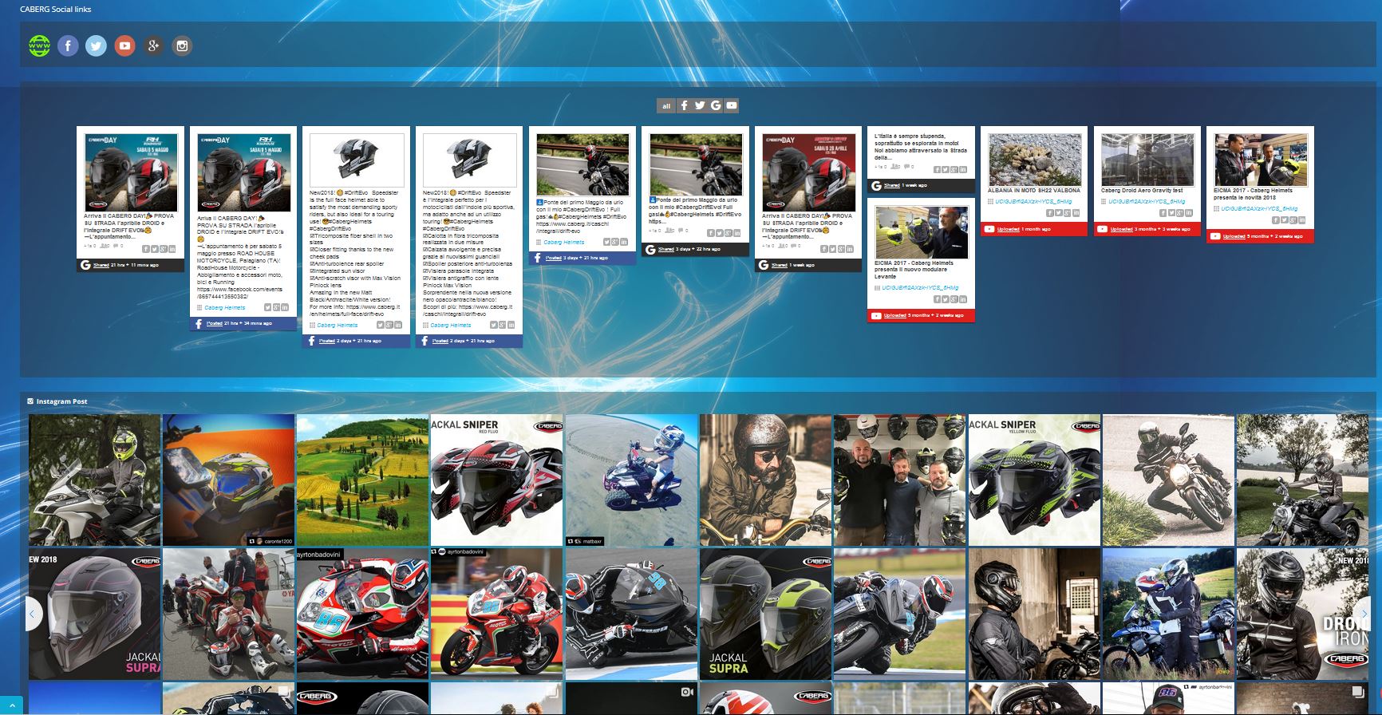Filter feed by Facebook posts
The image size is (1382, 715).
684,105
